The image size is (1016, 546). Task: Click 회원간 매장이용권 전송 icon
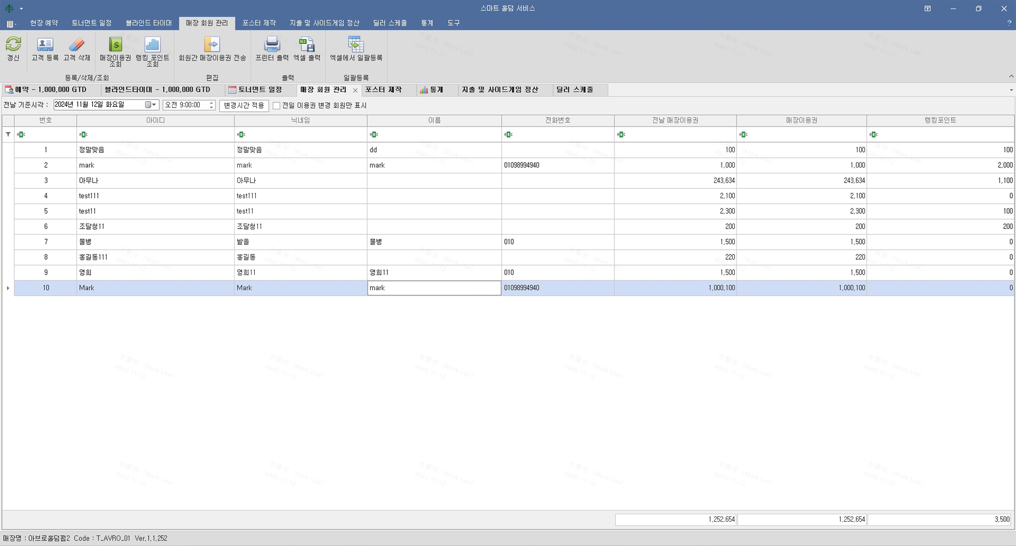tap(212, 44)
